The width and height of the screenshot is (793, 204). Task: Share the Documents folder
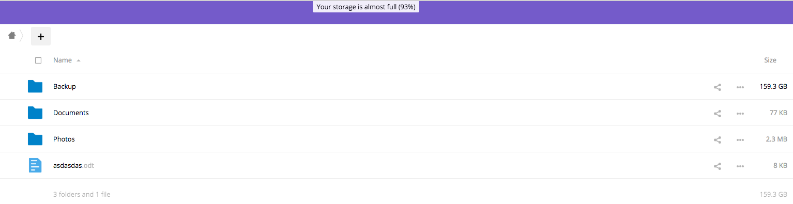718,113
